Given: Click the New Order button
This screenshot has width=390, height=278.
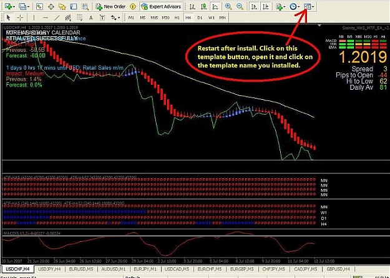Looking at the screenshot, I should (x=110, y=7).
